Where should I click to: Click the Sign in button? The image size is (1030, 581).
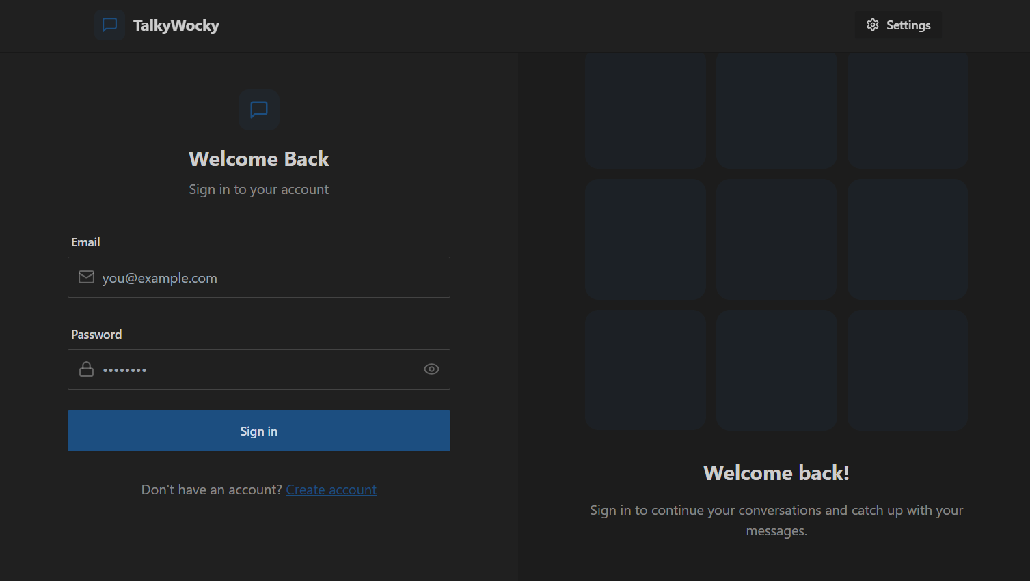coord(259,431)
